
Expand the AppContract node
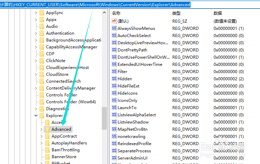coord(42,136)
